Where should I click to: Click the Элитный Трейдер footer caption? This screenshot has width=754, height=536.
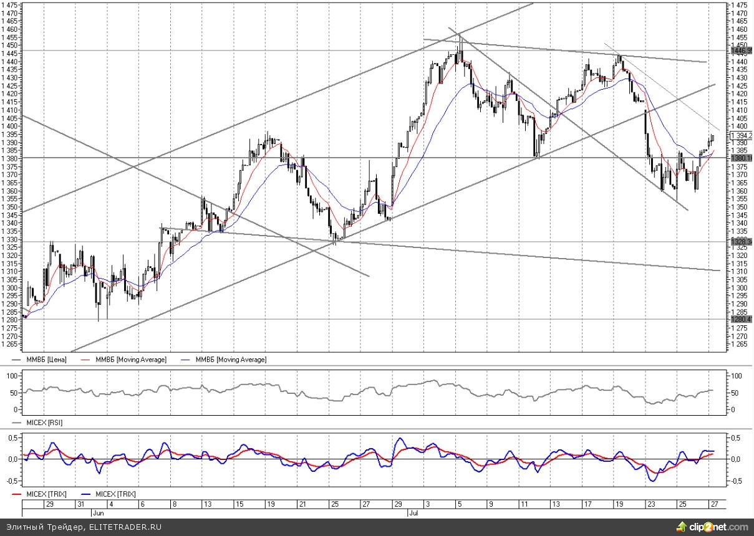tap(42, 527)
